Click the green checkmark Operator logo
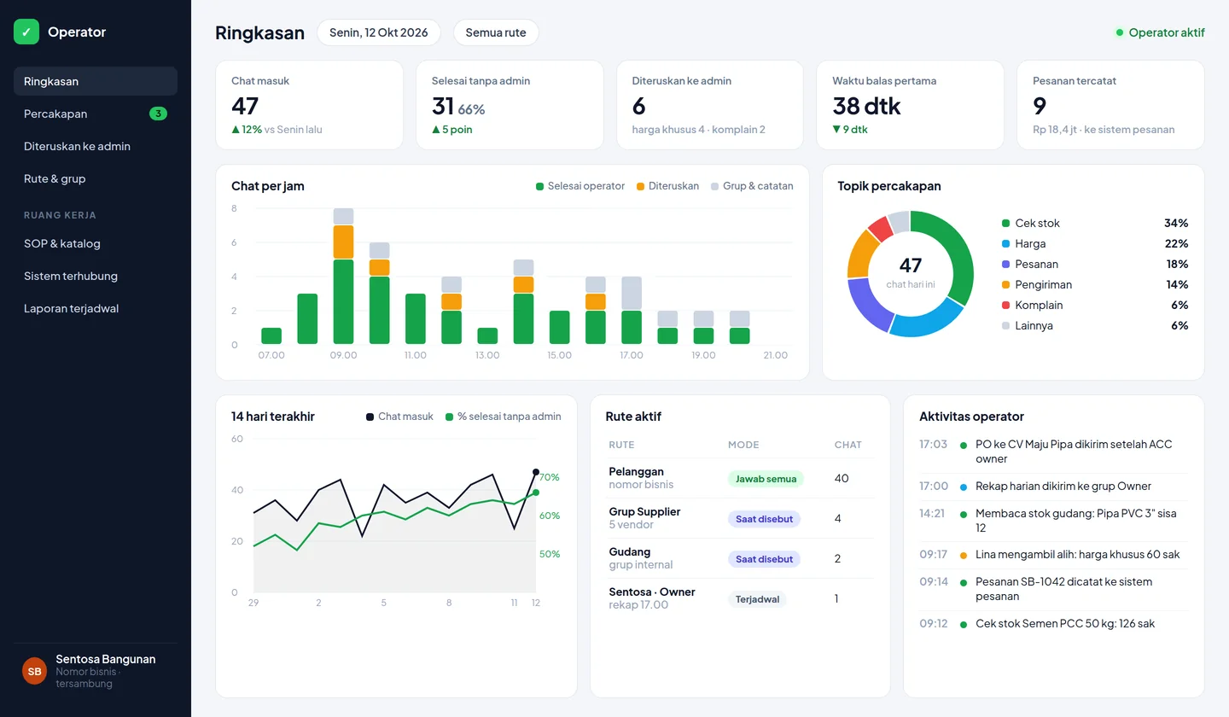The image size is (1229, 717). tap(26, 32)
